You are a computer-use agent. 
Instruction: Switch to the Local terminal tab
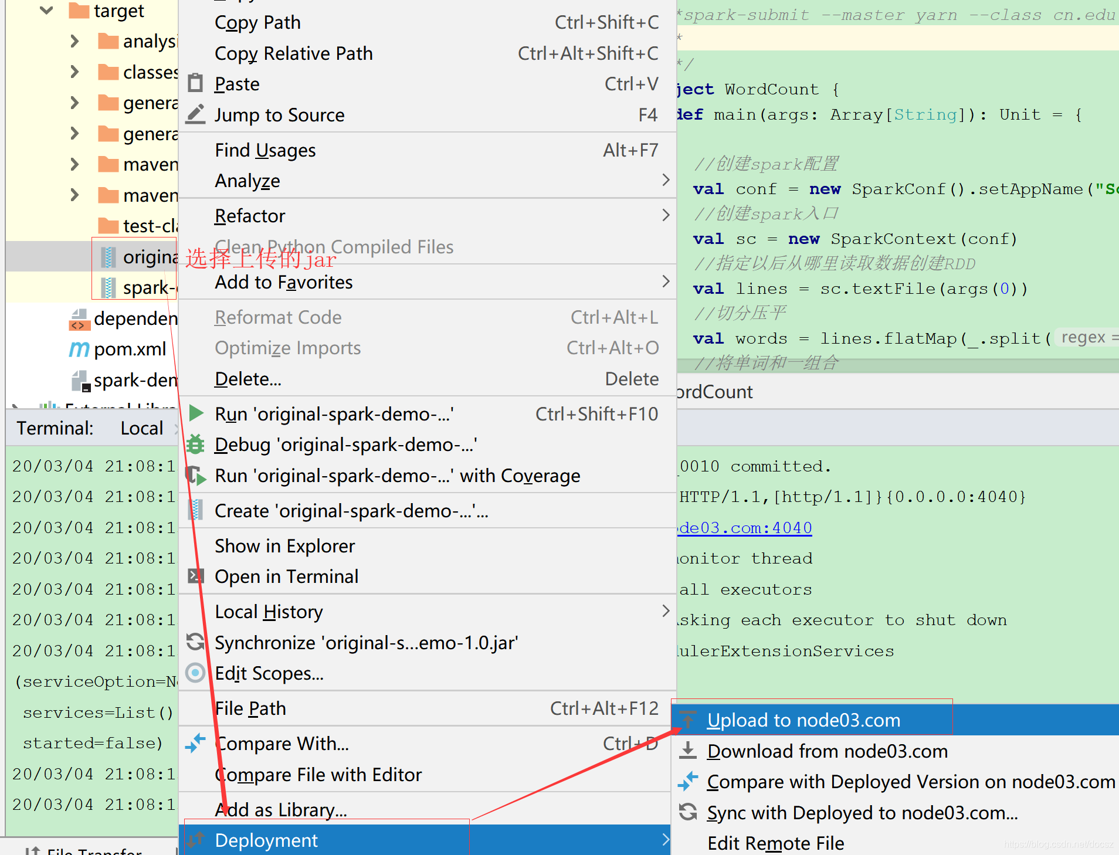click(141, 428)
